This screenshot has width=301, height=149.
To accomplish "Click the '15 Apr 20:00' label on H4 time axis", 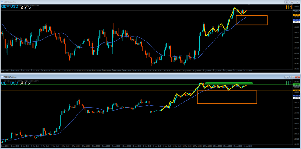I will (248, 71).
